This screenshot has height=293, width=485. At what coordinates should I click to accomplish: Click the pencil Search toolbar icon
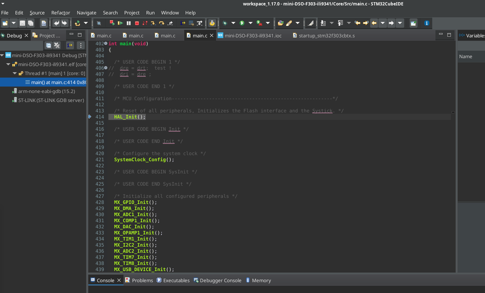pyautogui.click(x=289, y=23)
